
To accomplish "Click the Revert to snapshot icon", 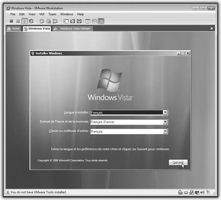I will 48,21.
